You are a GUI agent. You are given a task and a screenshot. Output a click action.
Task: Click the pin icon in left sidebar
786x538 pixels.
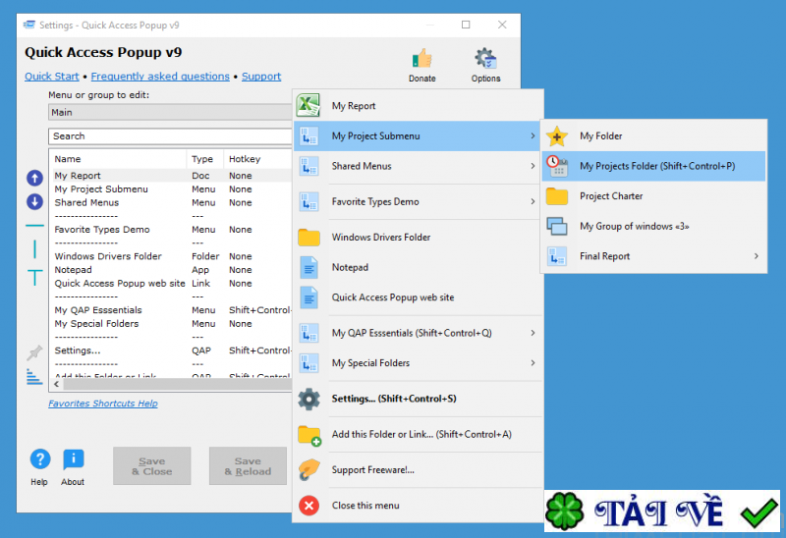(x=34, y=351)
